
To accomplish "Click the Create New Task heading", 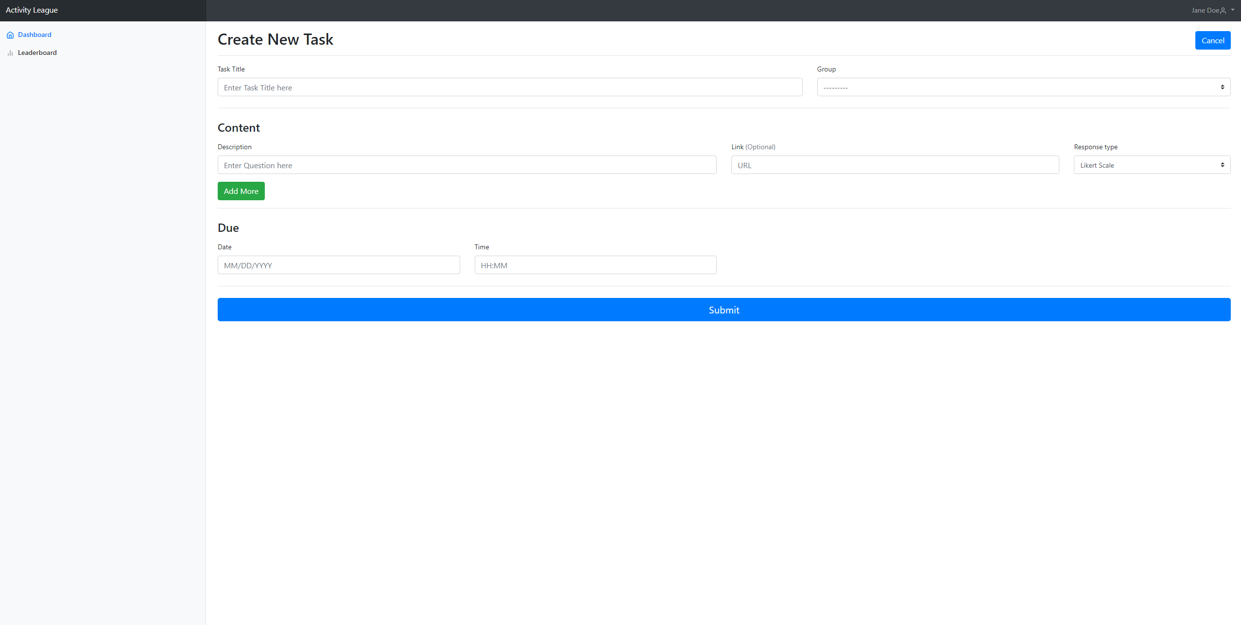I will 275,39.
